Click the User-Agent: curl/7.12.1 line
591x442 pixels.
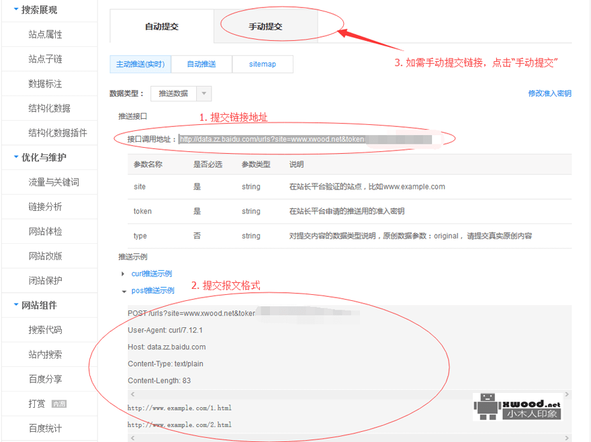165,330
